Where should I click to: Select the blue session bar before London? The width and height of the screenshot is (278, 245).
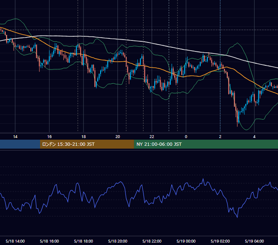click(x=20, y=144)
